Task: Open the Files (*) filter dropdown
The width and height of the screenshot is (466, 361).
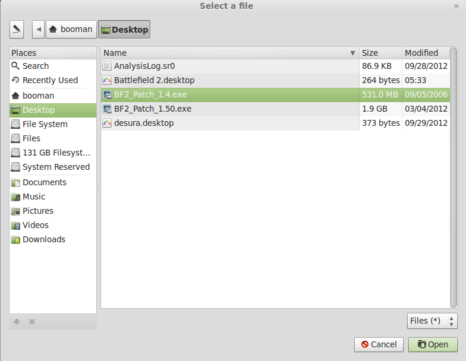Action: [x=432, y=321]
